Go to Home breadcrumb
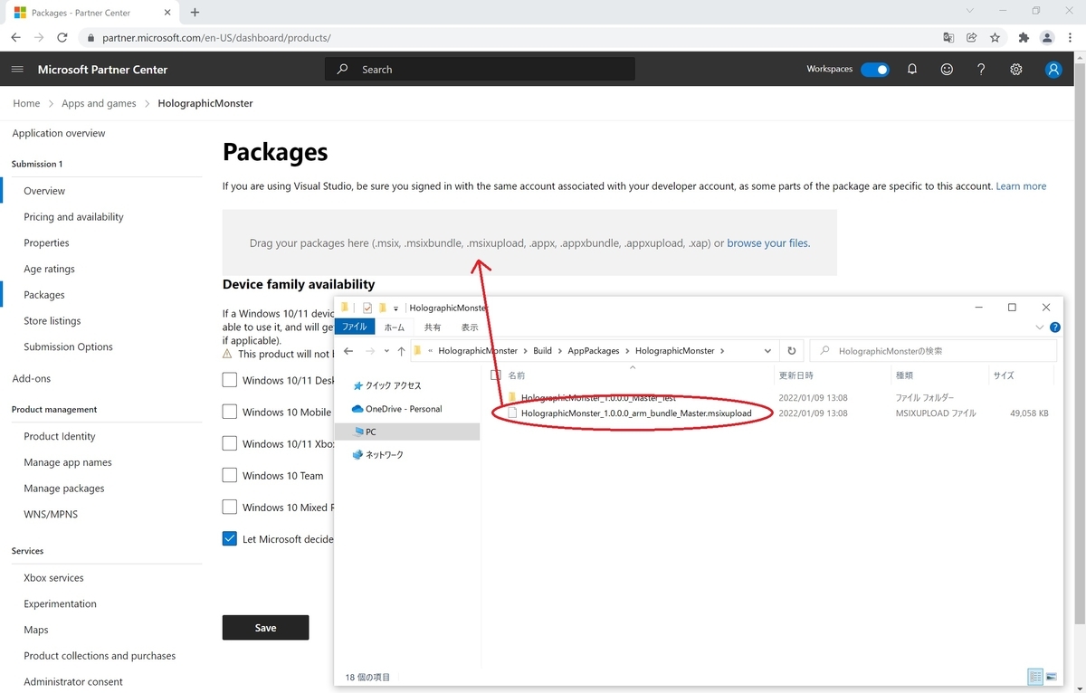 (x=26, y=104)
